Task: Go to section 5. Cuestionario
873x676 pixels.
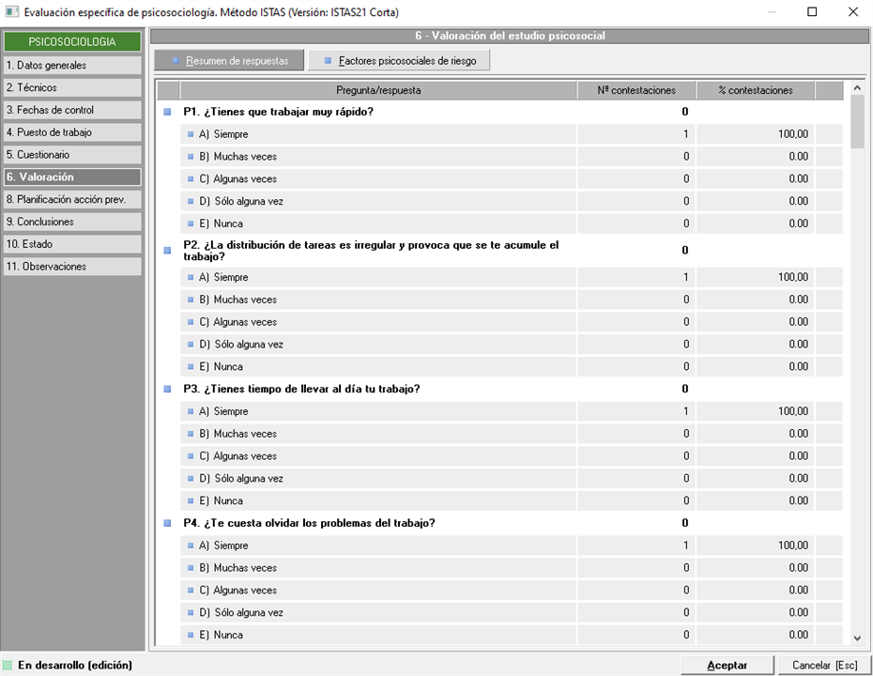Action: [x=71, y=155]
